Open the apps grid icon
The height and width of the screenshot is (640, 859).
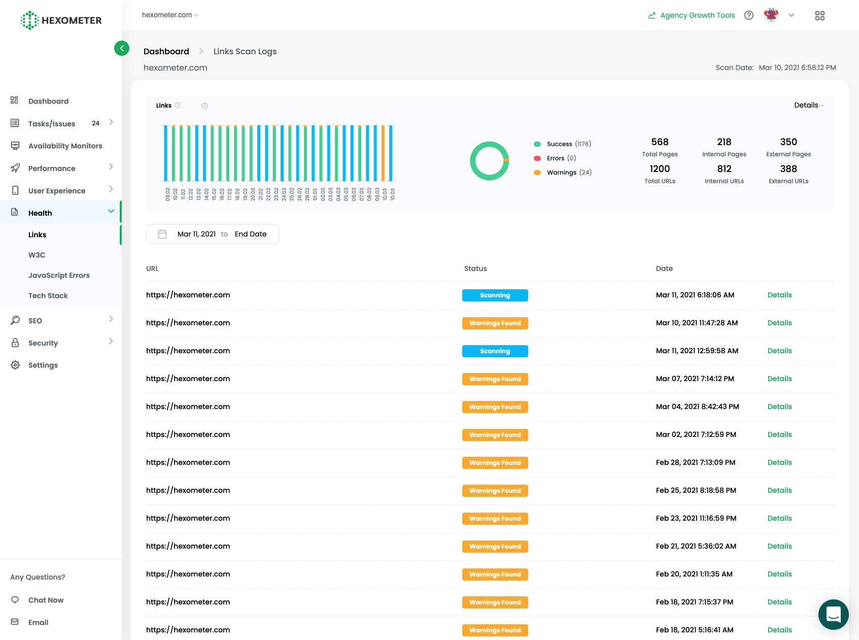click(x=820, y=16)
